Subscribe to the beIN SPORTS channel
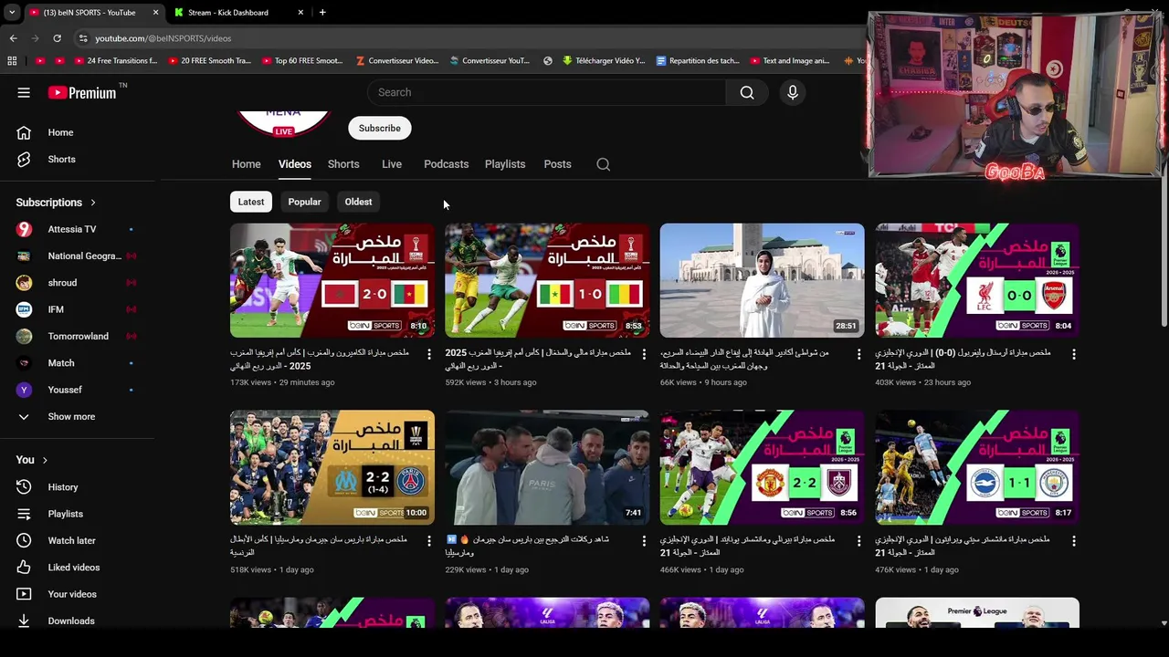1169x657 pixels. 379,128
